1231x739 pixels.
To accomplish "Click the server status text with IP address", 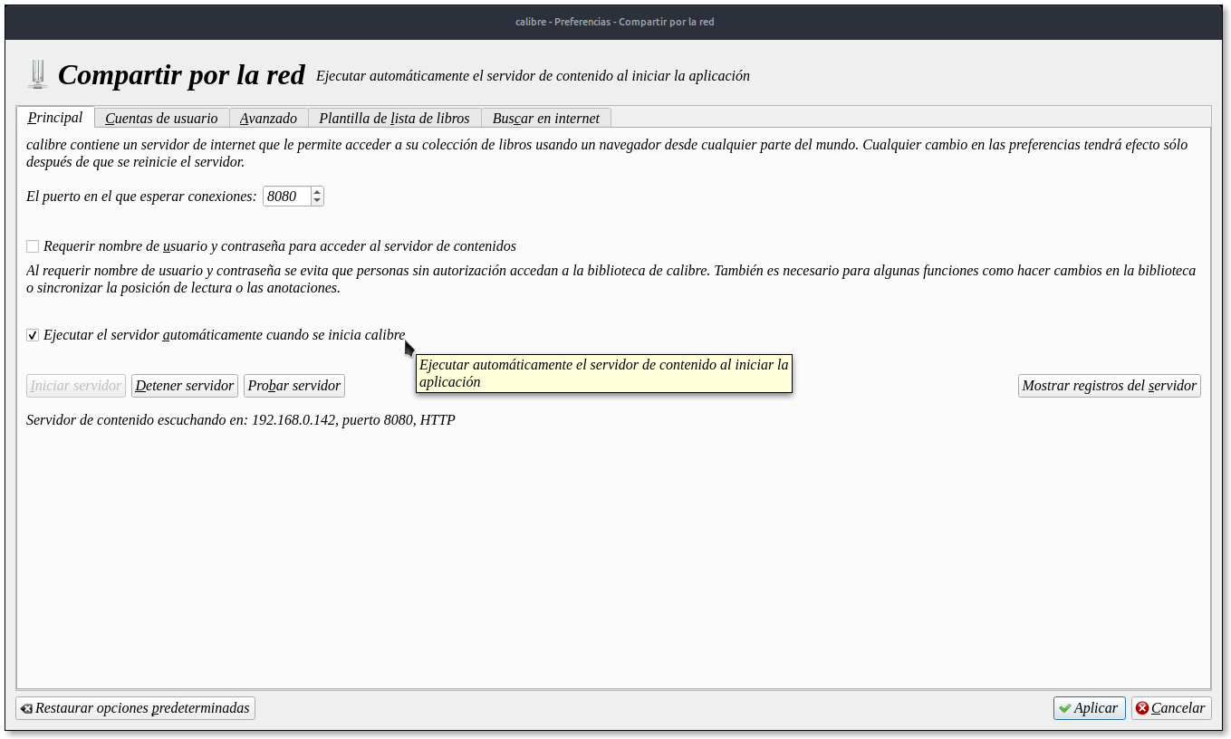I will point(241,420).
